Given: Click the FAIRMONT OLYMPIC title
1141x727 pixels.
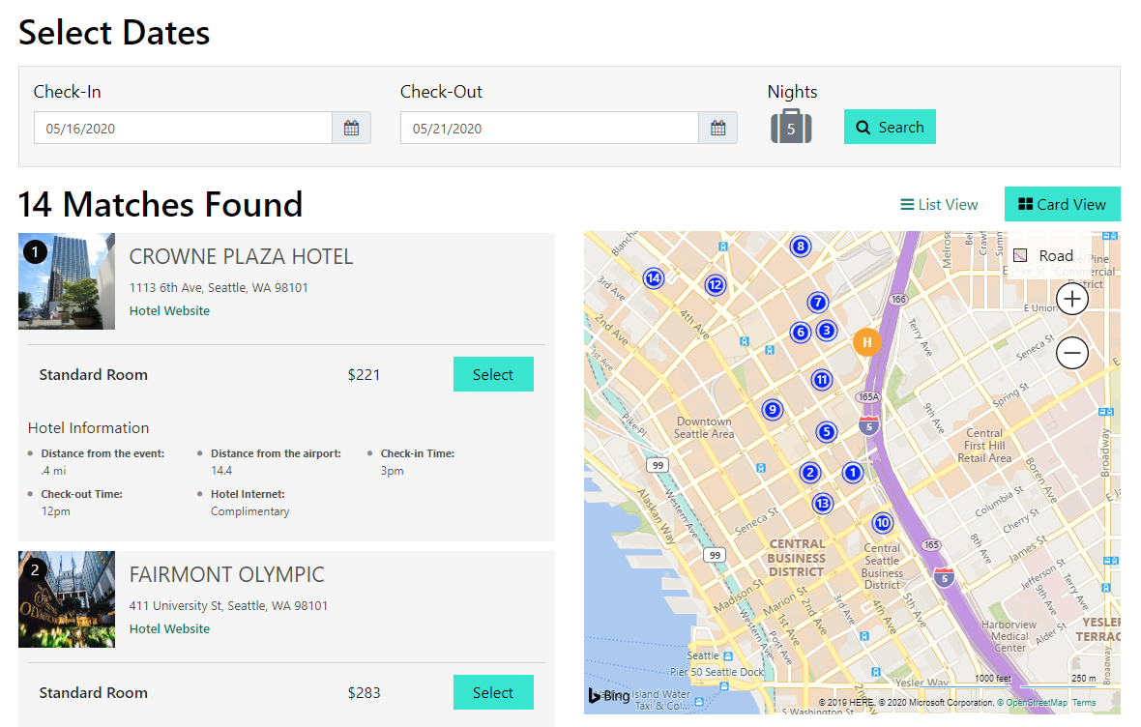Looking at the screenshot, I should [227, 575].
